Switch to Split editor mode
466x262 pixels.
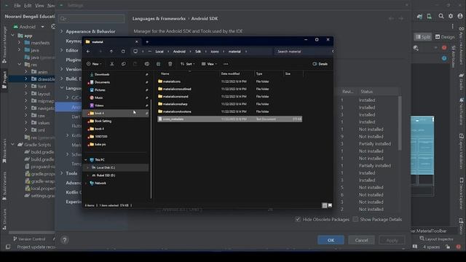(x=423, y=37)
